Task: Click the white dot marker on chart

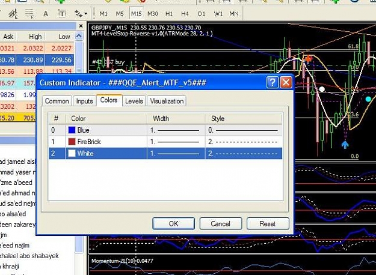Action: 322,89
